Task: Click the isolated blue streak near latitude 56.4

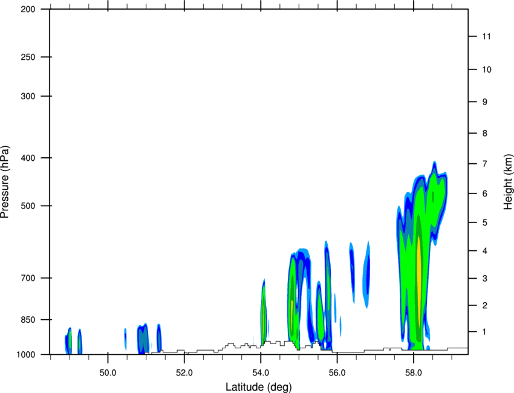Action: click(352, 273)
